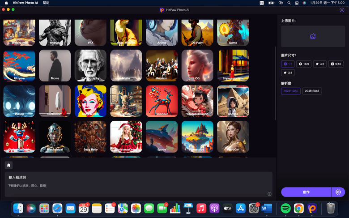This screenshot has width=349, height=218.
Task: Open the Trash in the Dock
Action: (x=331, y=208)
